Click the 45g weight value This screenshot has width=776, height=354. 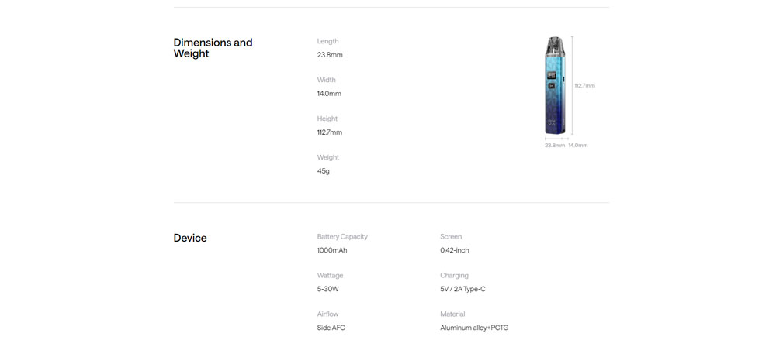pyautogui.click(x=324, y=171)
